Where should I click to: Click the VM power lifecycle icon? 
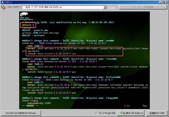[3, 7]
